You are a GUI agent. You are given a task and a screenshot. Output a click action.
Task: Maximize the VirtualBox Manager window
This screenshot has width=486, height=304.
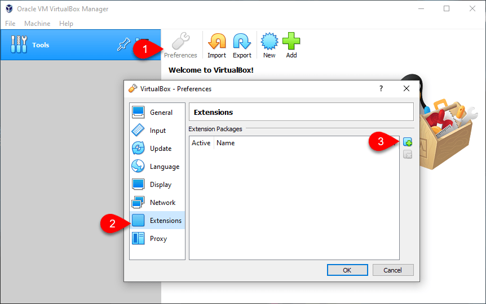[447, 8]
